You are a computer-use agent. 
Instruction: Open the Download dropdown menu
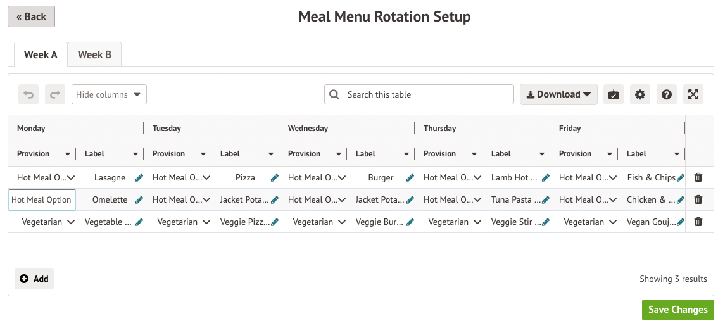(x=558, y=94)
